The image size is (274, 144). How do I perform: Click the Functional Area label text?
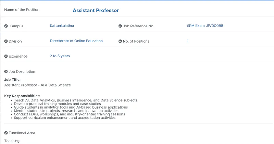[x=22, y=133]
